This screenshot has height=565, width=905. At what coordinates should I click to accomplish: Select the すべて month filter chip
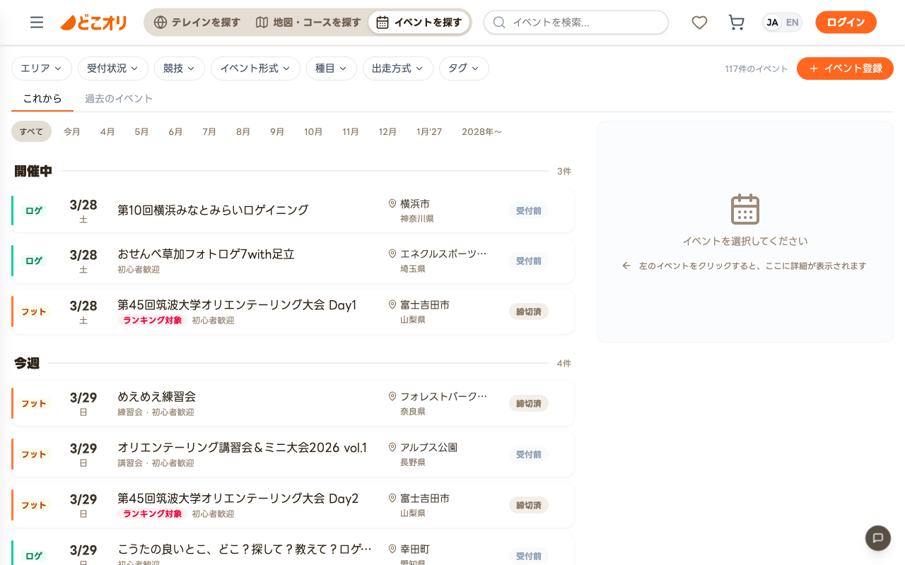point(31,131)
